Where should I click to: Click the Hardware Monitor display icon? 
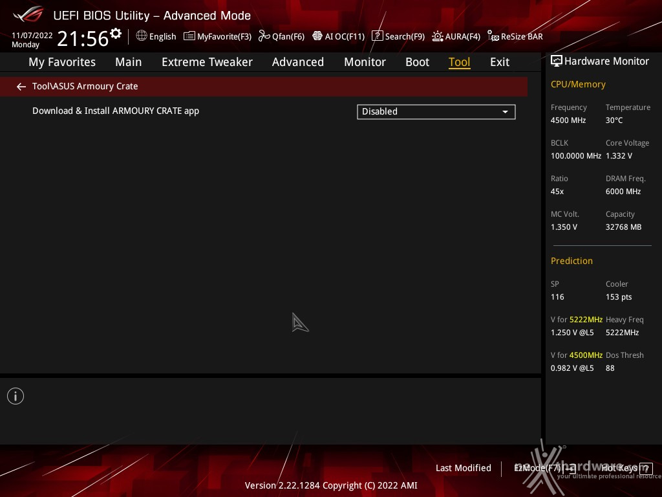click(x=557, y=61)
